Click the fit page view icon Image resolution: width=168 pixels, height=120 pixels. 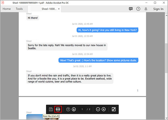pos(114,109)
